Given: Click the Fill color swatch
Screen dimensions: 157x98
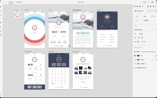Looking at the screenshot, I should [138, 56].
